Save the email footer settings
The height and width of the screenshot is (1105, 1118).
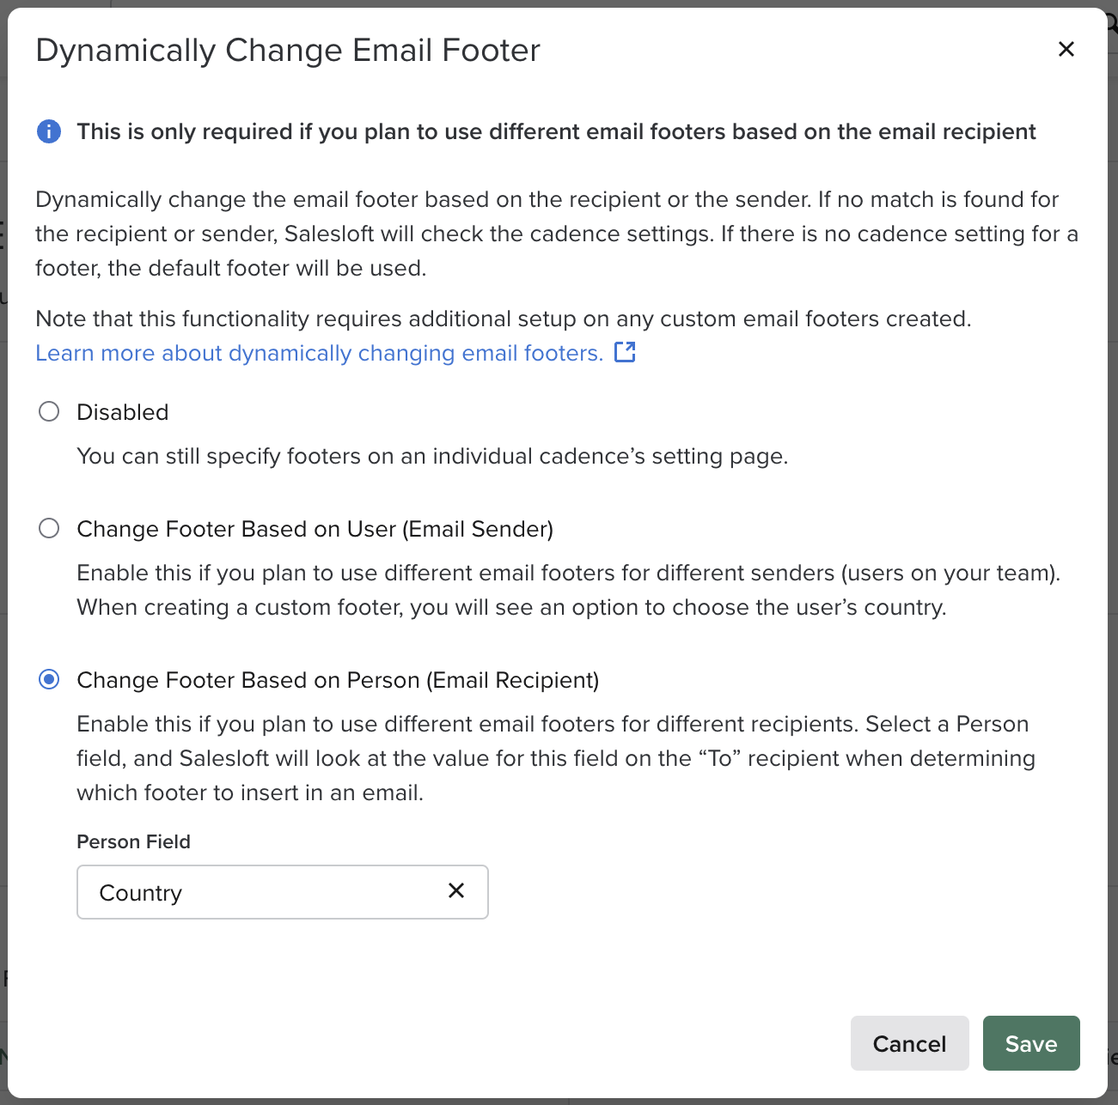click(x=1030, y=1043)
